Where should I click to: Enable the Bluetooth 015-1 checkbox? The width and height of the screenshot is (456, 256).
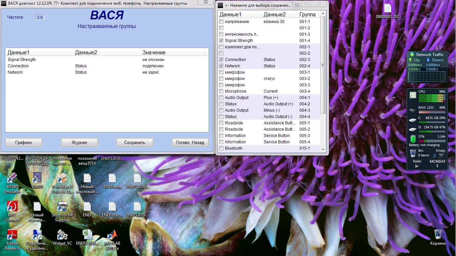(x=221, y=148)
